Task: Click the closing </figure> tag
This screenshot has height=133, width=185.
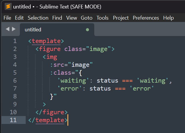Action: click(x=52, y=112)
